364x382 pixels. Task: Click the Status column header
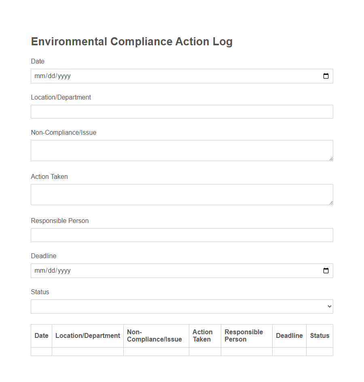click(320, 335)
